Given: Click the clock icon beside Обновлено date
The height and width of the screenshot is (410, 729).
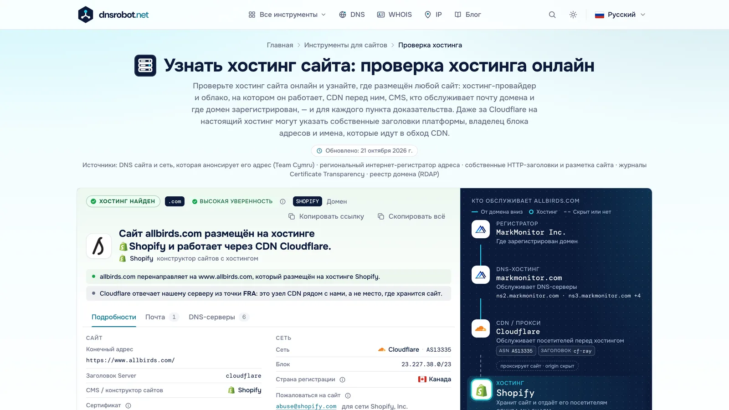Looking at the screenshot, I should (319, 151).
